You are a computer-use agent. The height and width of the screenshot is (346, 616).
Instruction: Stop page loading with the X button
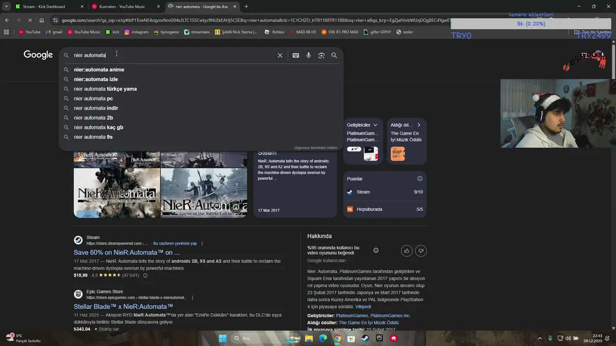30,20
